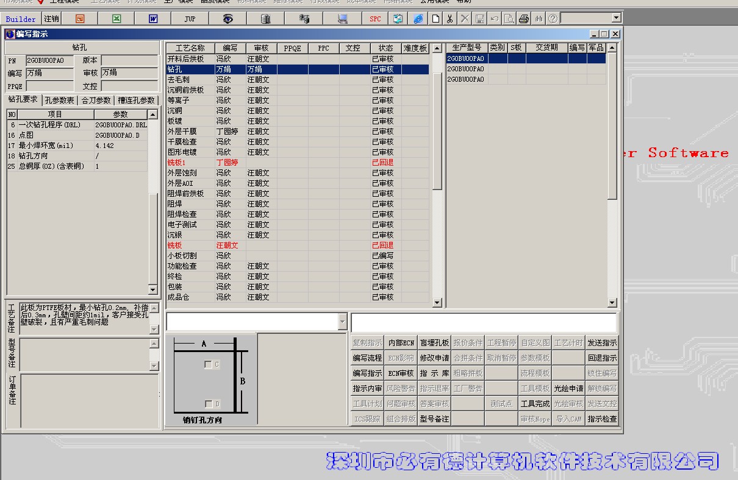Toggle checkbox D in pin hole diagram
Image resolution: width=738 pixels, height=480 pixels.
209,404
